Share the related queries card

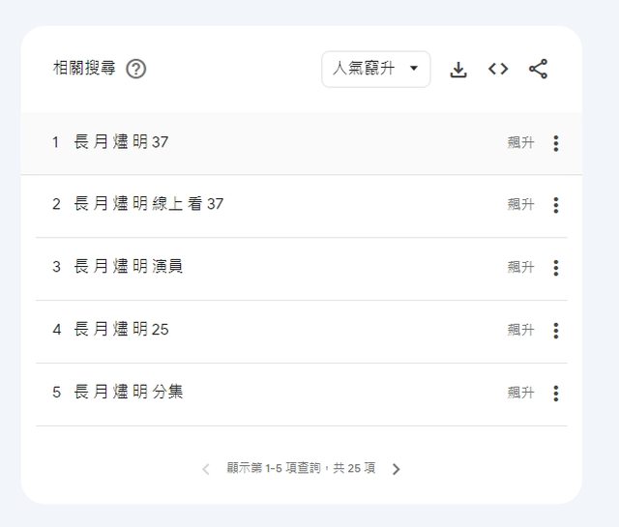coord(539,70)
